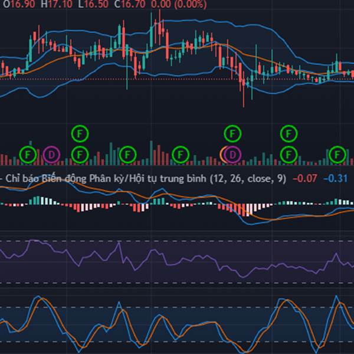Select single F marker left of crescent D marker
This screenshot has width=354, height=354.
tap(181, 155)
